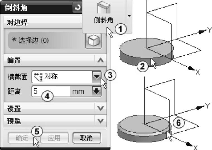
Task: Open the distance options arrow menu
Action: (x=97, y=91)
